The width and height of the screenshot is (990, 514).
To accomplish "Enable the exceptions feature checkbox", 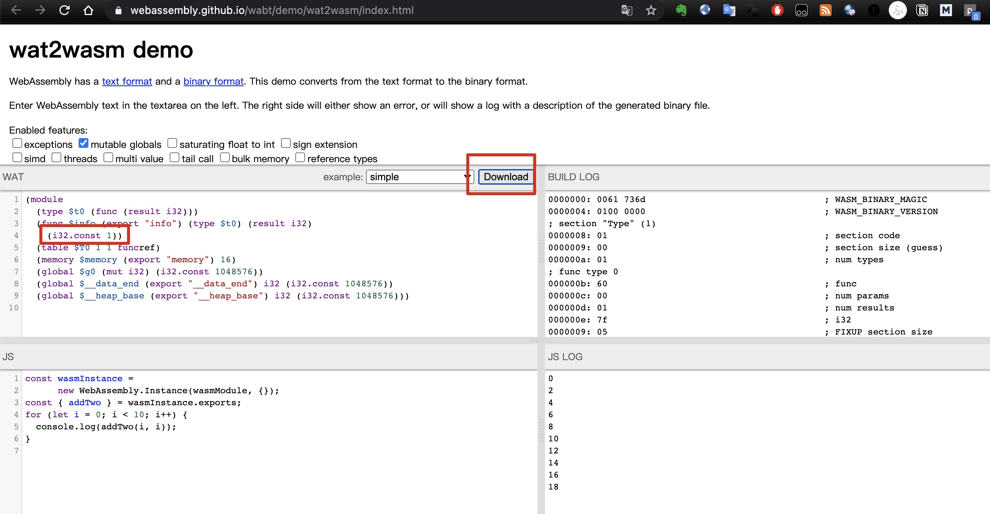I will click(17, 143).
